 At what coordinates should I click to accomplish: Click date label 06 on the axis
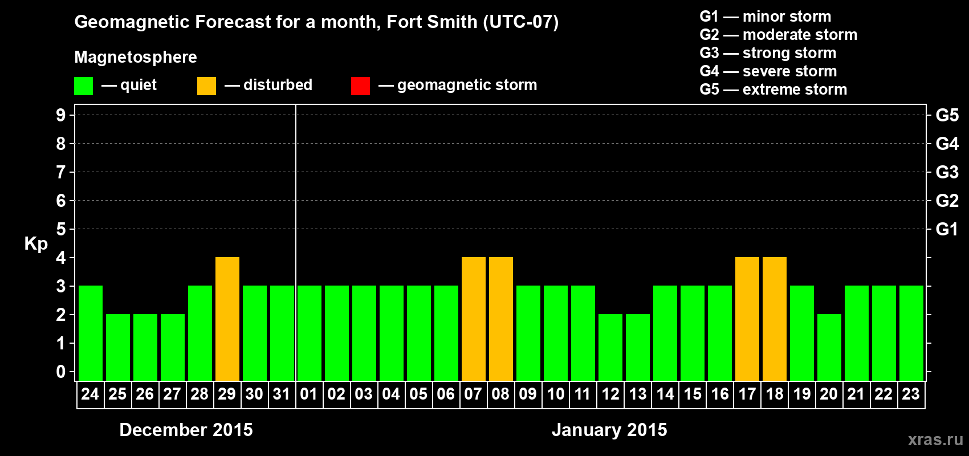point(446,394)
